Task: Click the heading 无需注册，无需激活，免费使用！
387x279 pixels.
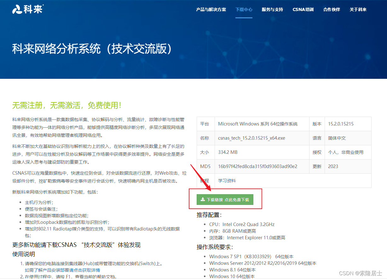Action: pyautogui.click(x=67, y=105)
